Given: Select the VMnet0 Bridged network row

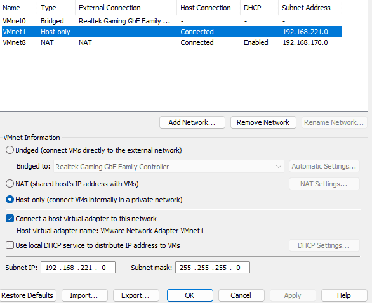Looking at the screenshot, I should point(172,21).
